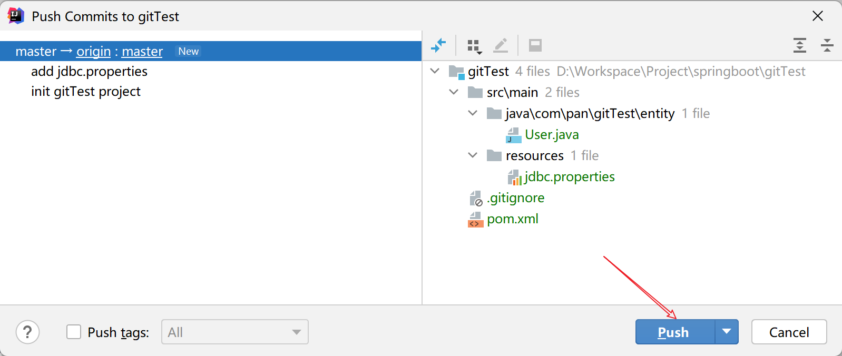
Task: Collapse the gitTest root node
Action: pos(435,71)
